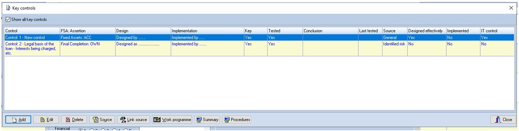This screenshot has width=519, height=131.
Task: Click the Edit button
Action: [46, 119]
